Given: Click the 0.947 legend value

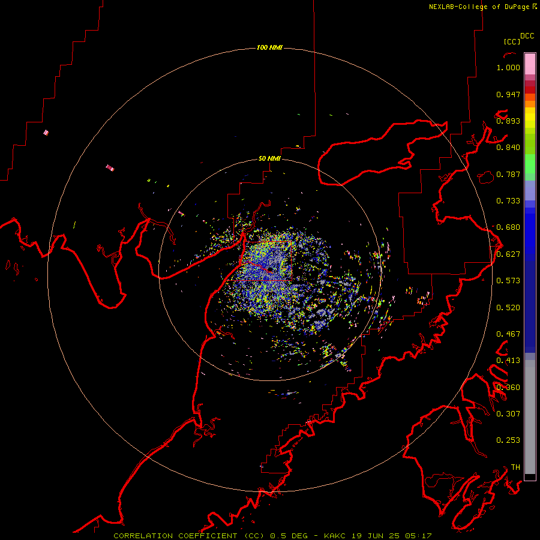Looking at the screenshot, I should click(508, 94).
